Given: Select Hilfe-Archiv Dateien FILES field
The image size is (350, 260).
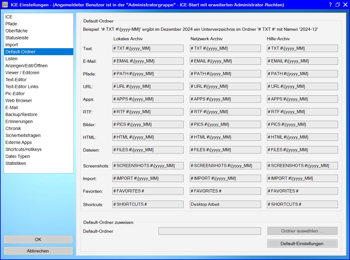Looking at the screenshot, I should (302, 150).
